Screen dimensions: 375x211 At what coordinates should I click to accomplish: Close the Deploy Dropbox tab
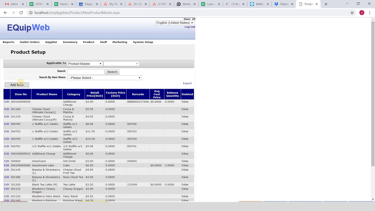coord(292,4)
